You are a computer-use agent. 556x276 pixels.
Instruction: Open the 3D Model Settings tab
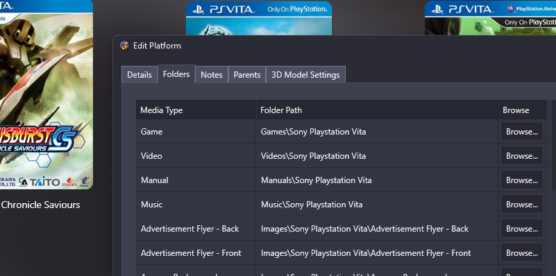point(305,75)
